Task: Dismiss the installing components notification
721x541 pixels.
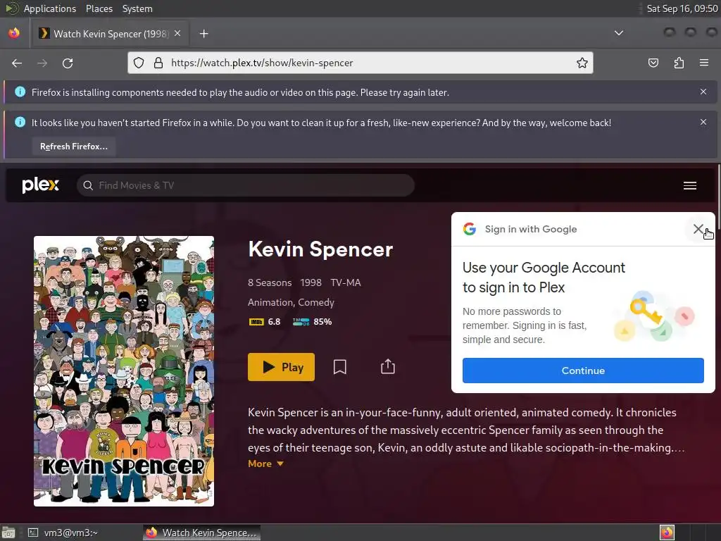Action: [703, 92]
